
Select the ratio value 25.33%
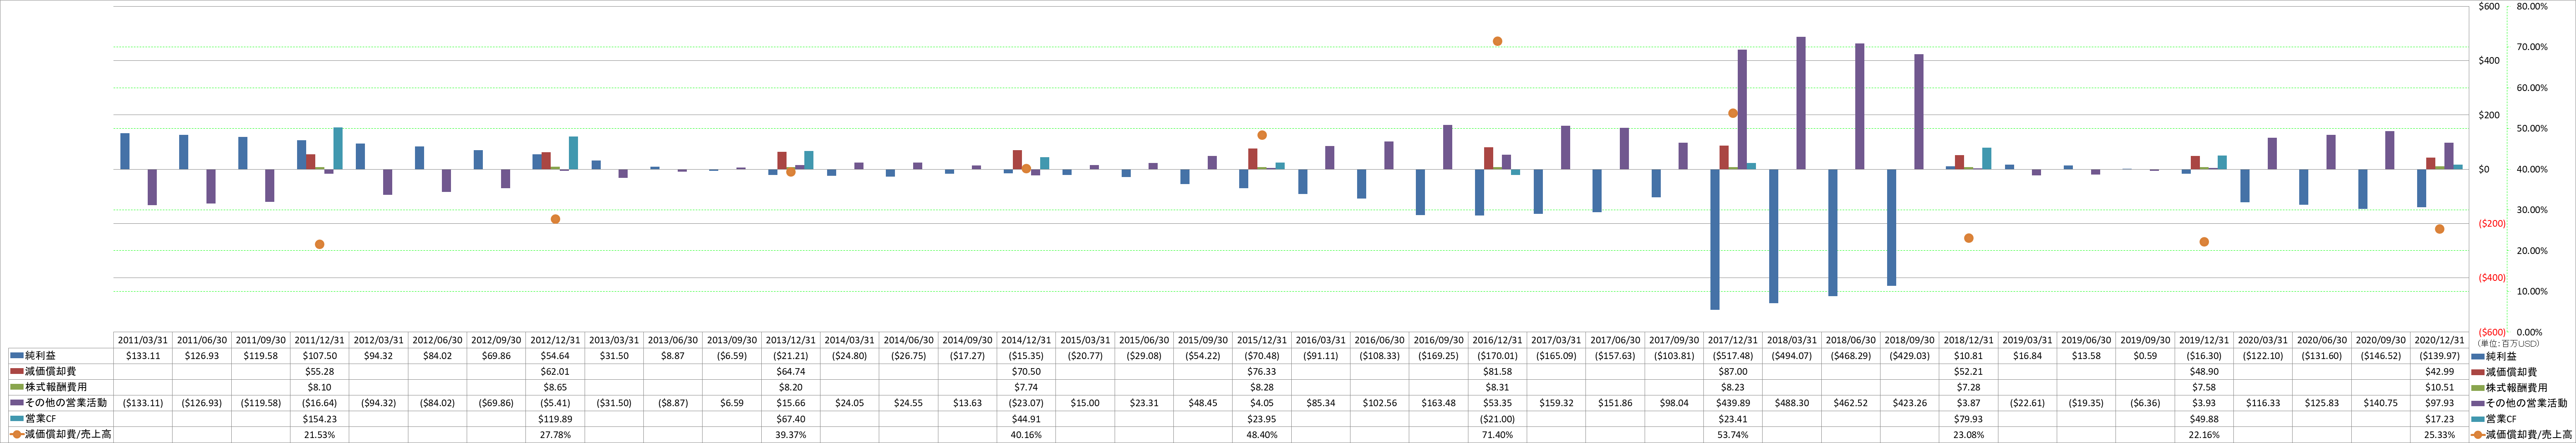pyautogui.click(x=2439, y=435)
